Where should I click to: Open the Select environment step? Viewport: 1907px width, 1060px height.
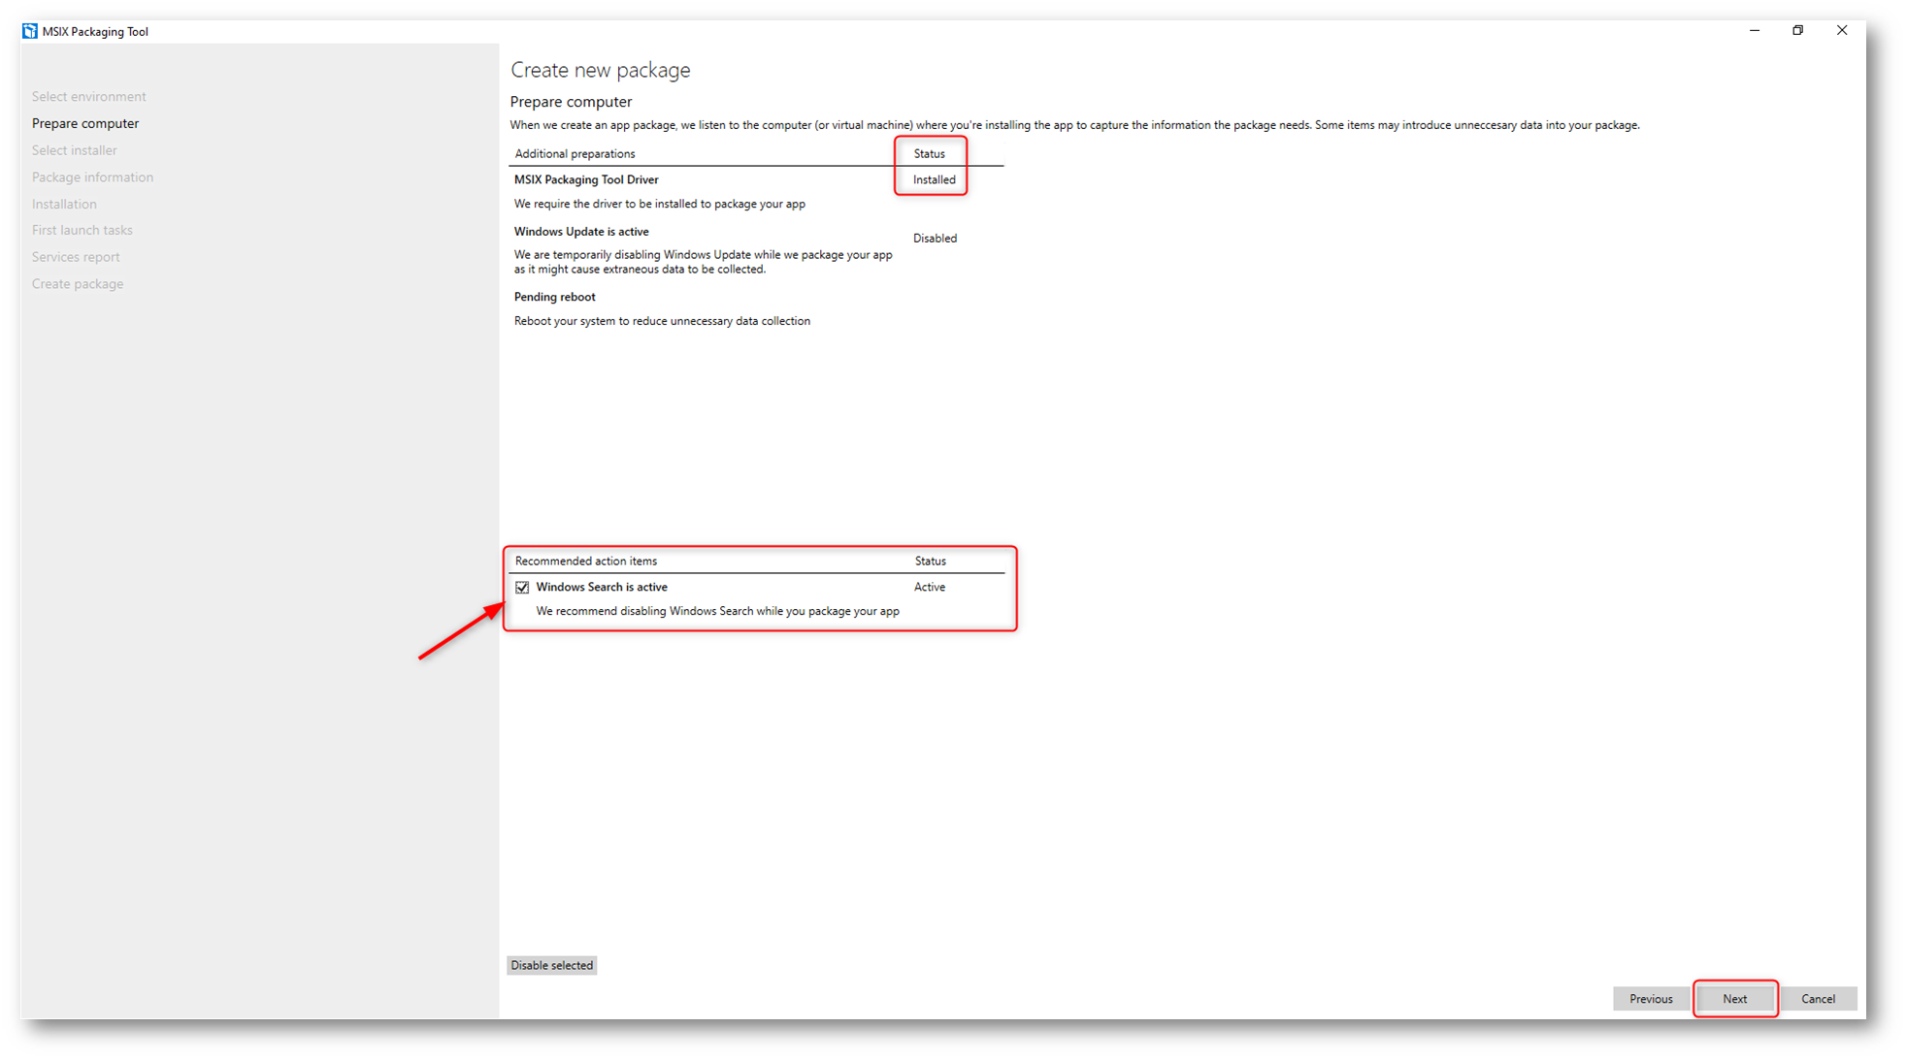click(88, 97)
